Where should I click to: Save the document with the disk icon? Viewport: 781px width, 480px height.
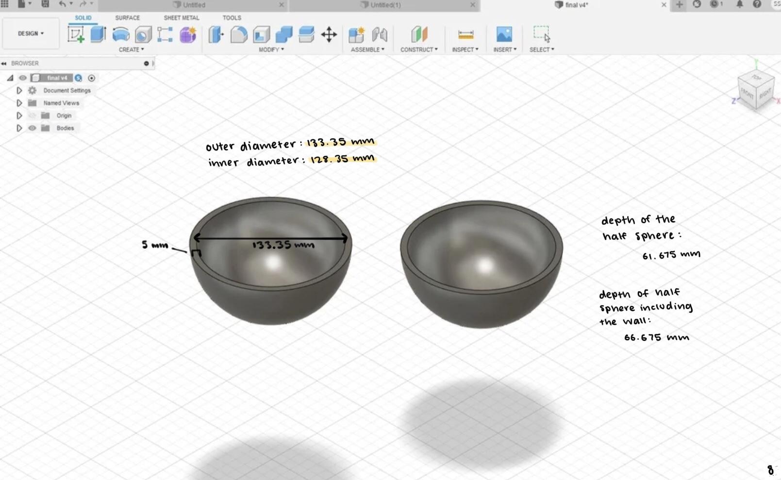pyautogui.click(x=45, y=4)
